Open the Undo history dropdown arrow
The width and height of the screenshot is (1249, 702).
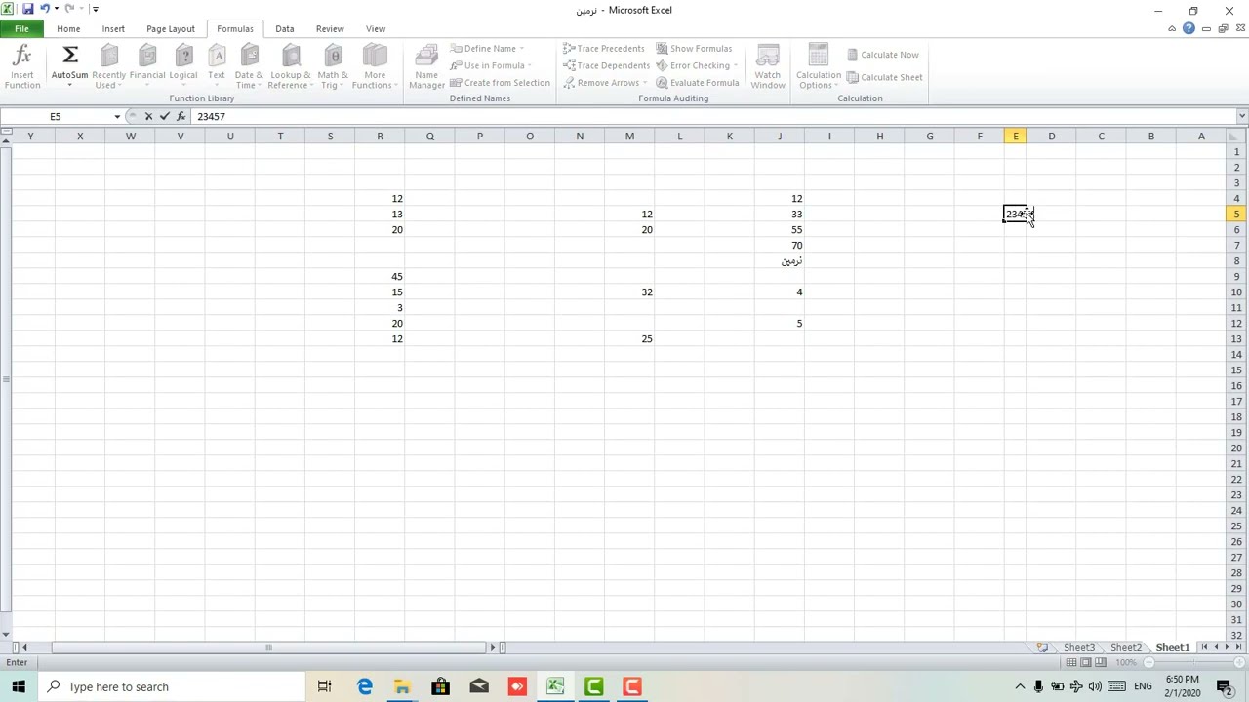pyautogui.click(x=56, y=9)
